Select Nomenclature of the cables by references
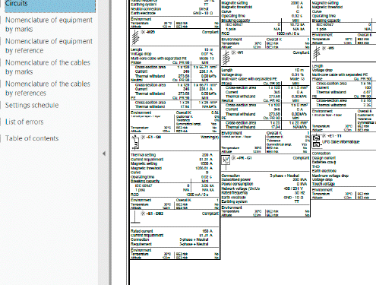 point(48,88)
